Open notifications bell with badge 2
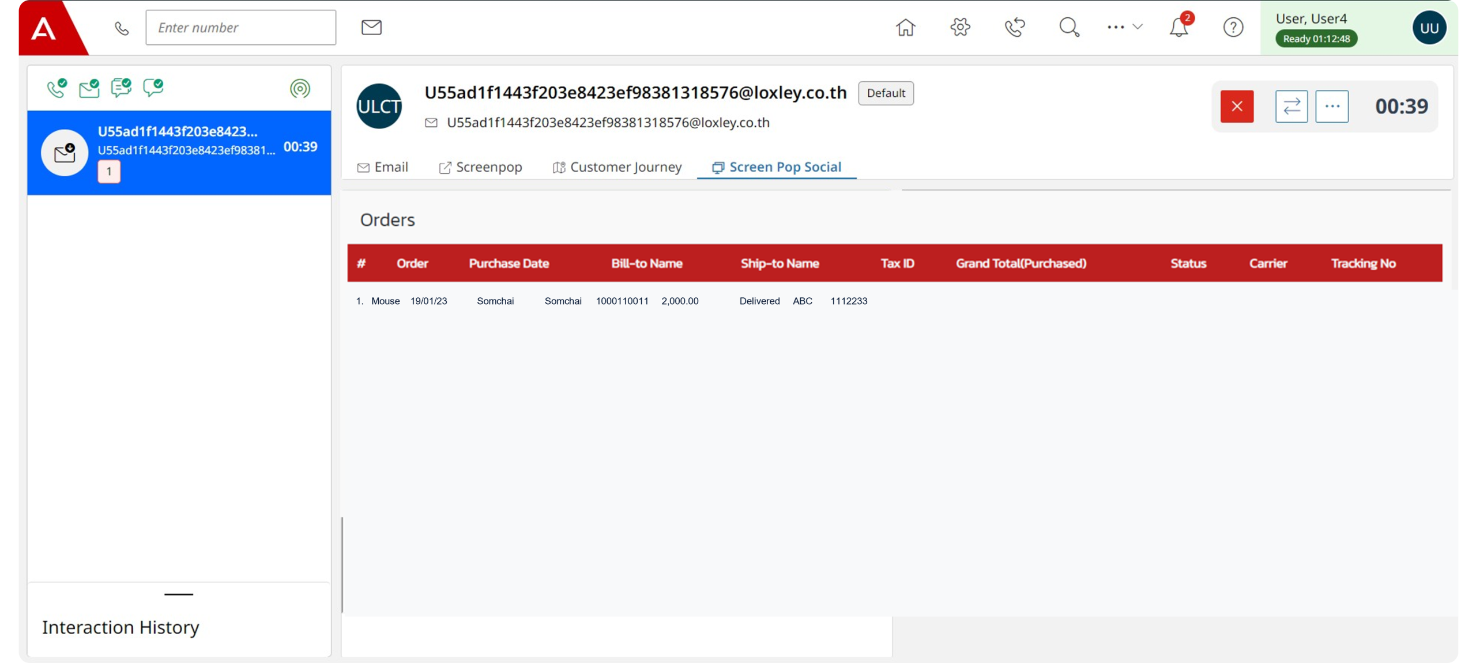The image size is (1476, 663). (x=1178, y=27)
